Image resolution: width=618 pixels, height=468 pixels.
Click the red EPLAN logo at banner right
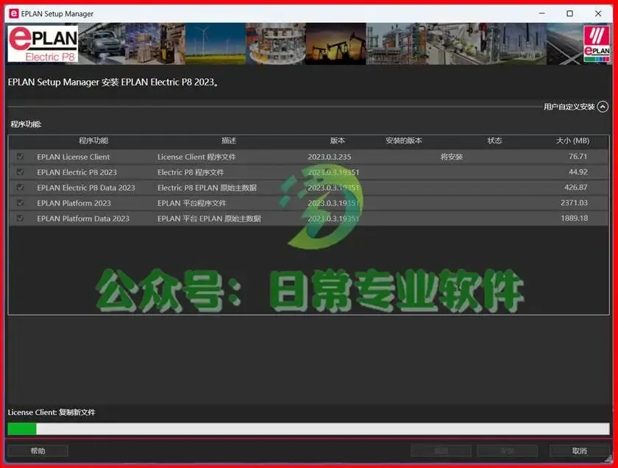597,43
